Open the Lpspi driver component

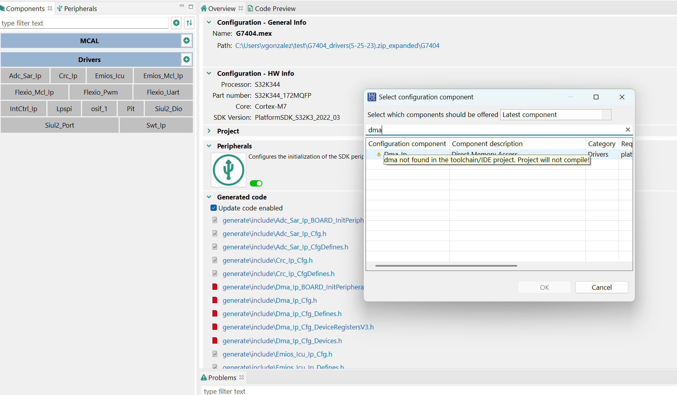tap(64, 109)
